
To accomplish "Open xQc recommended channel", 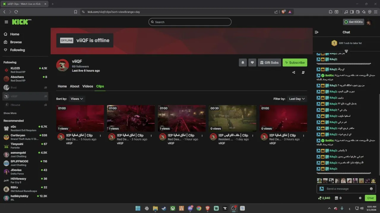I will point(25,128).
